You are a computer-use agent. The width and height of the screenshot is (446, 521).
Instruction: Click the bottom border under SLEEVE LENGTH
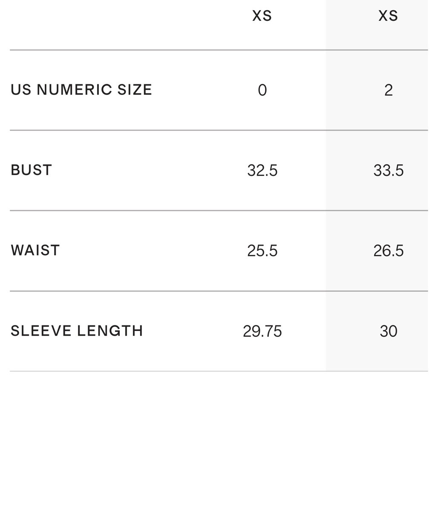coord(219,371)
